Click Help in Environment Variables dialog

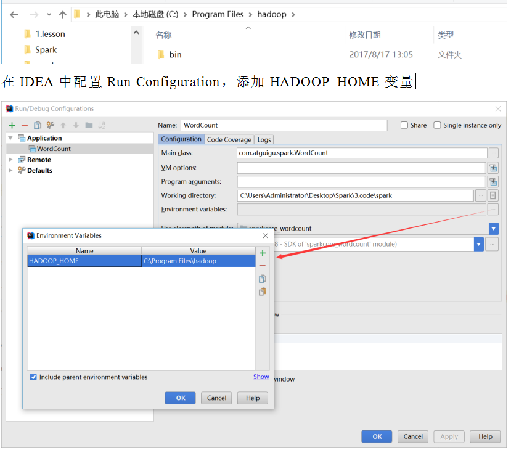click(x=253, y=398)
